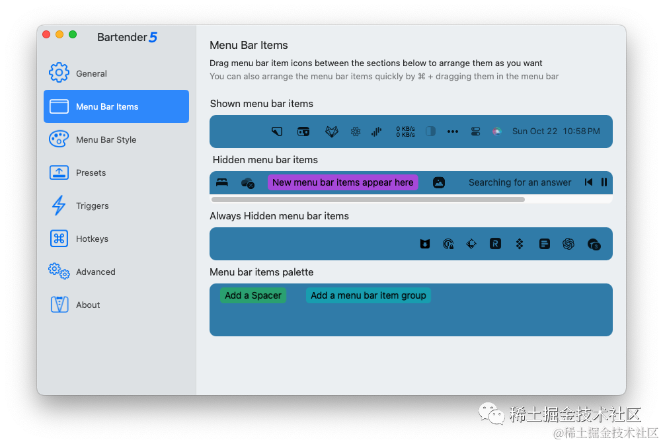Viewport: 663px width, 444px height.
Task: Click the ChatGPT icon in Always Hidden
Action: (x=568, y=244)
